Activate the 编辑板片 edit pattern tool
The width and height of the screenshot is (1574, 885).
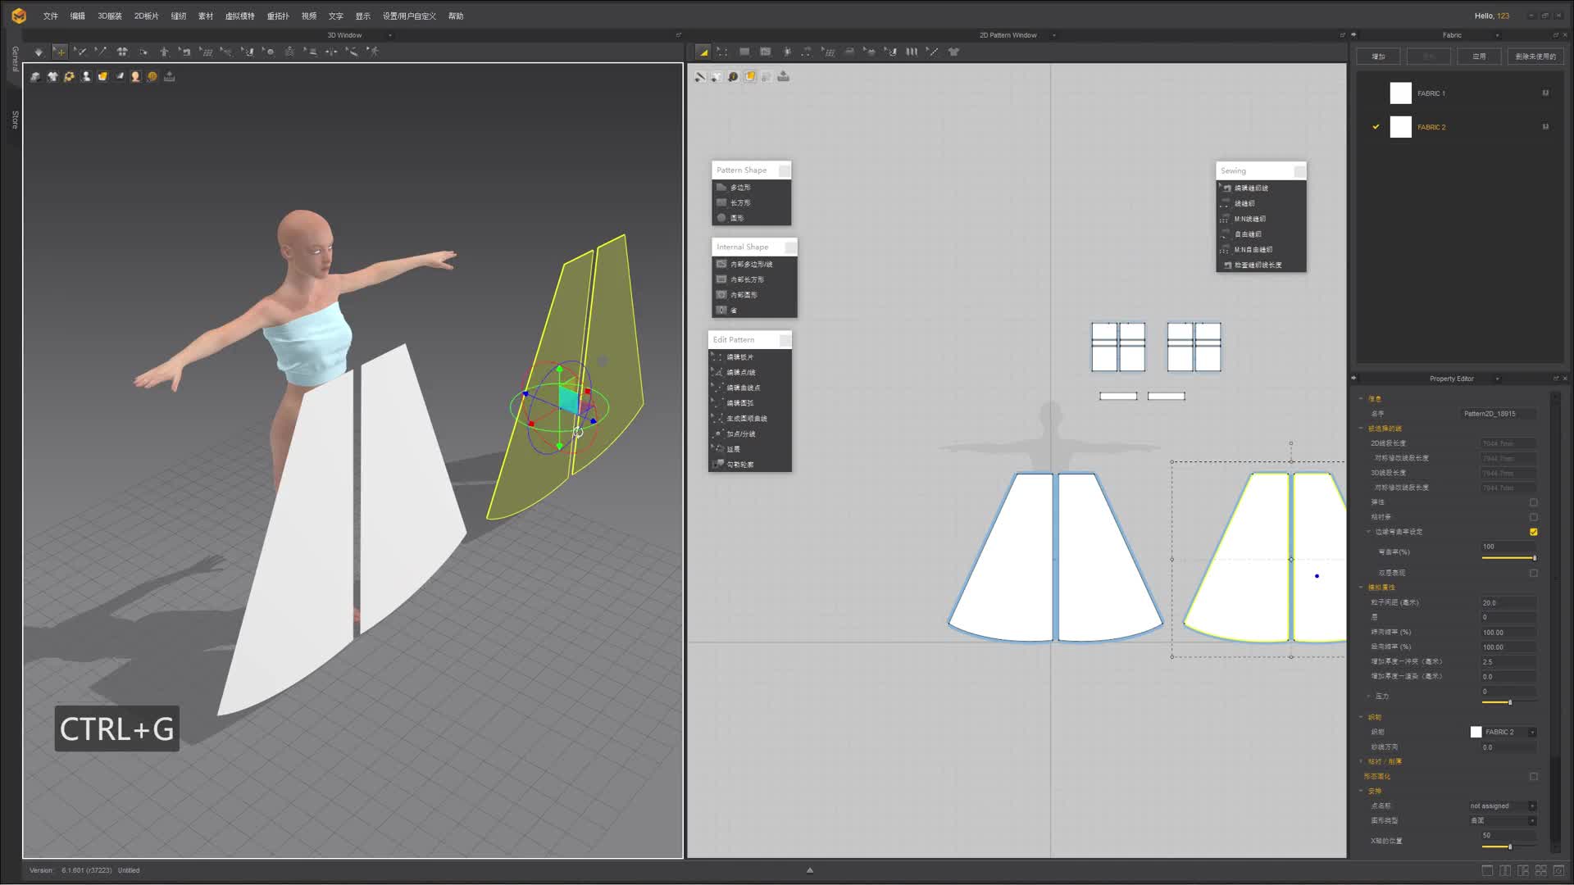tap(739, 357)
